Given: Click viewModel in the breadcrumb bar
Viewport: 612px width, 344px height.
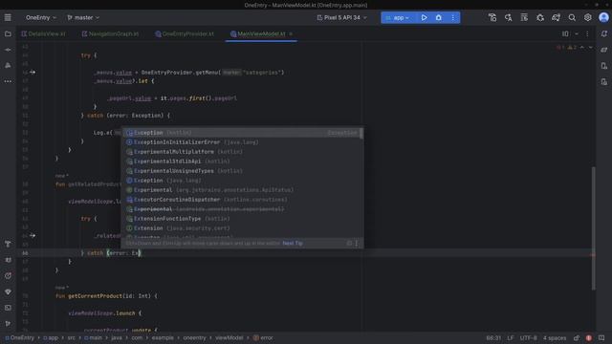Looking at the screenshot, I should (229, 337).
